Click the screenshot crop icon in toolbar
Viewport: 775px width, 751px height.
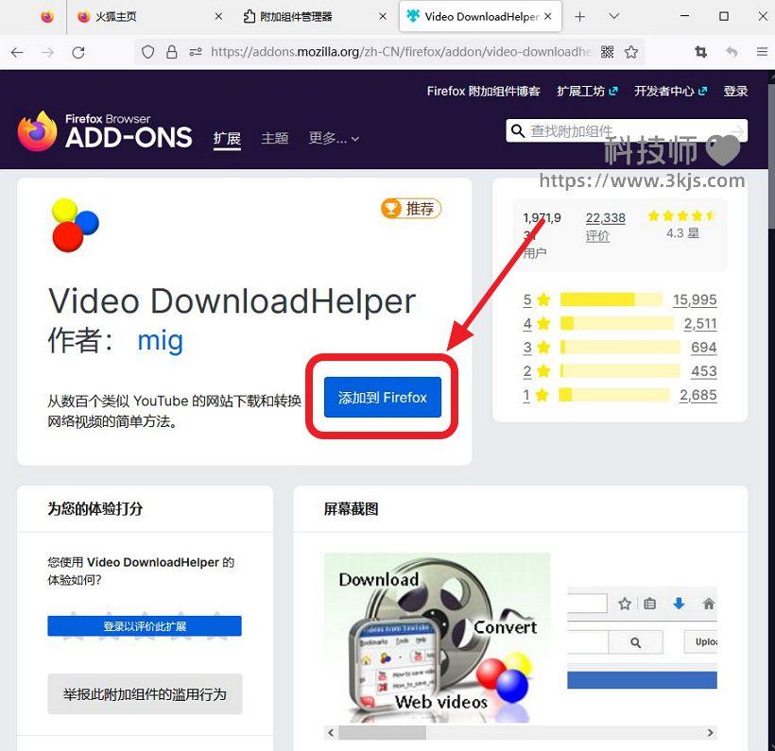pyautogui.click(x=700, y=52)
